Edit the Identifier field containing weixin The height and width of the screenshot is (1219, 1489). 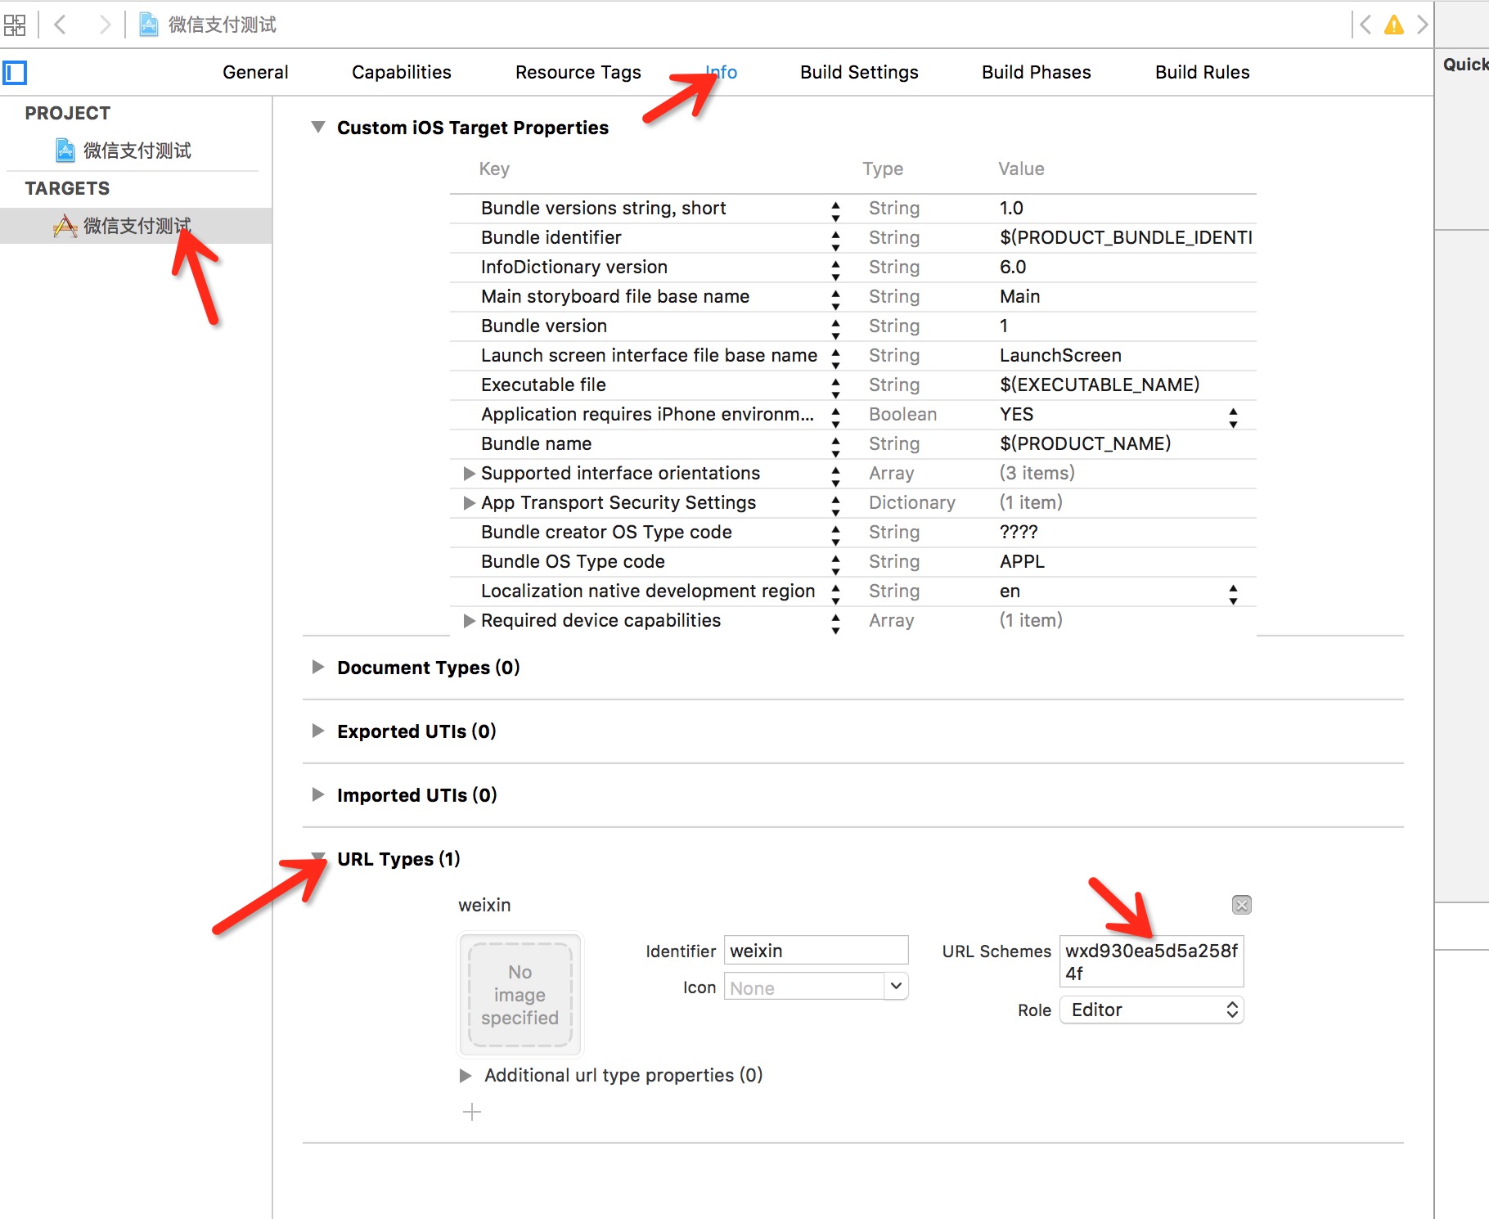pos(816,950)
